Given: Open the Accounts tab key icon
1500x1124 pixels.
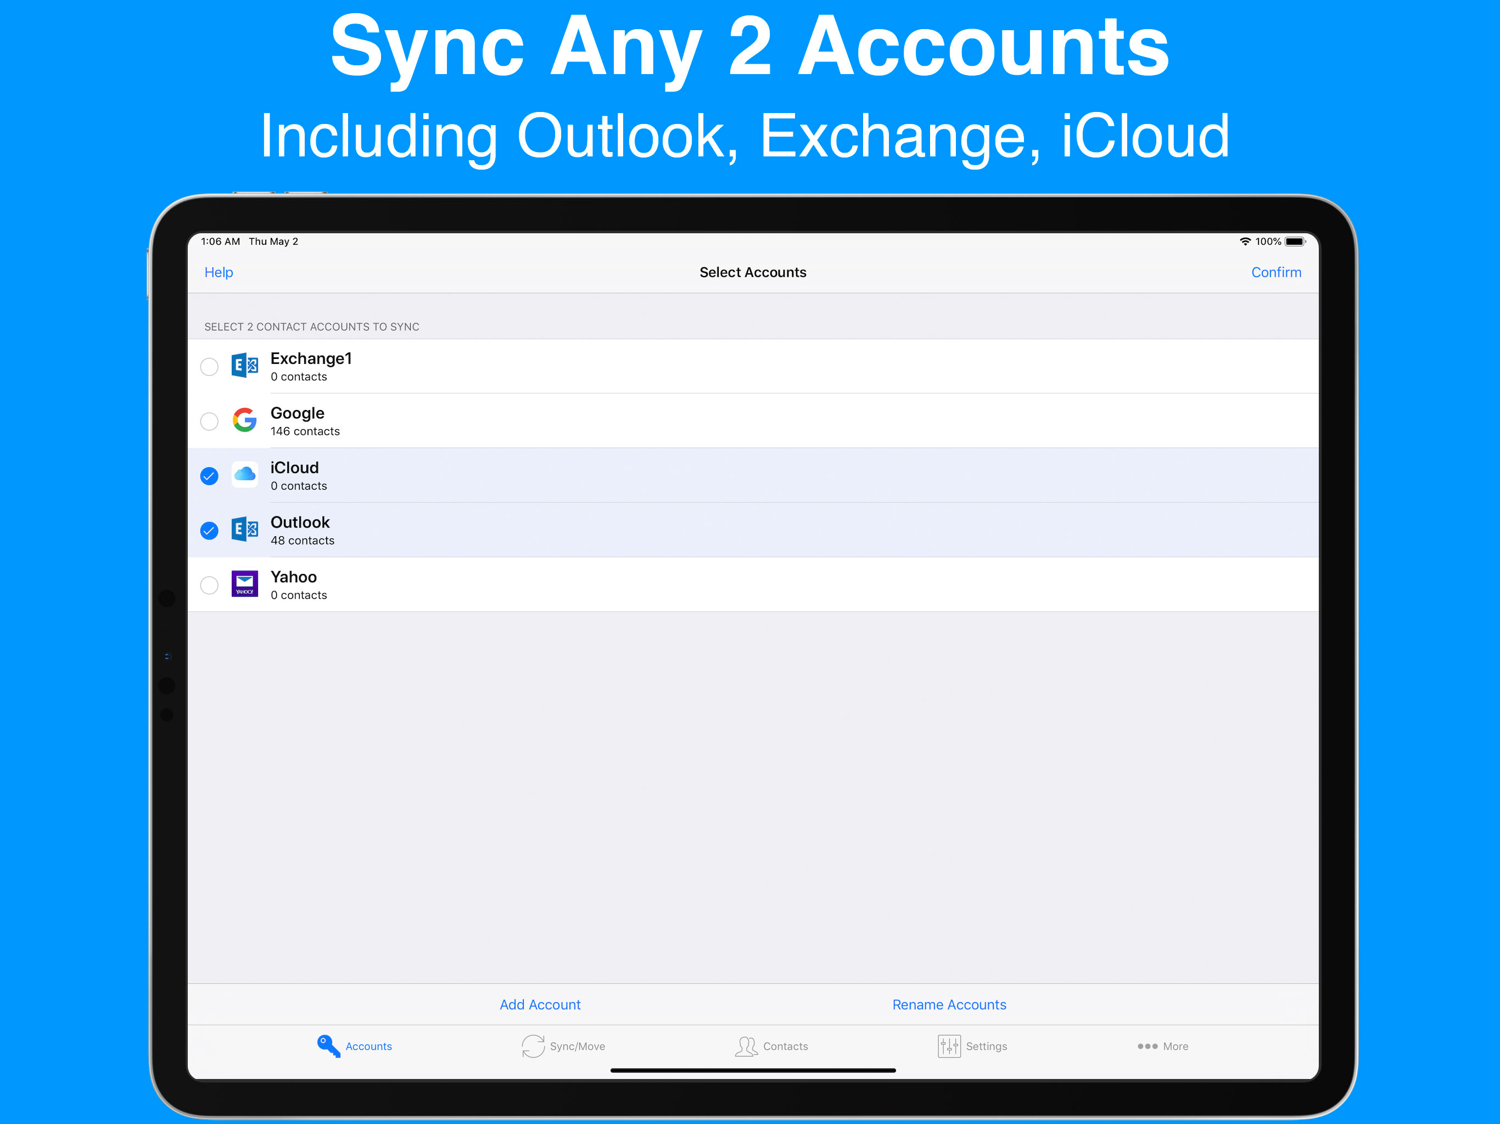Looking at the screenshot, I should click(x=328, y=1046).
